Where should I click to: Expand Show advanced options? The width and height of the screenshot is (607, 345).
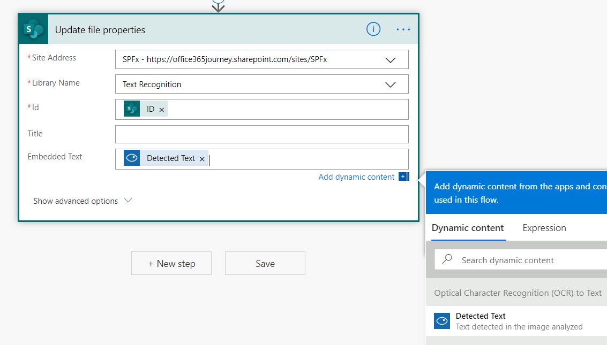83,201
